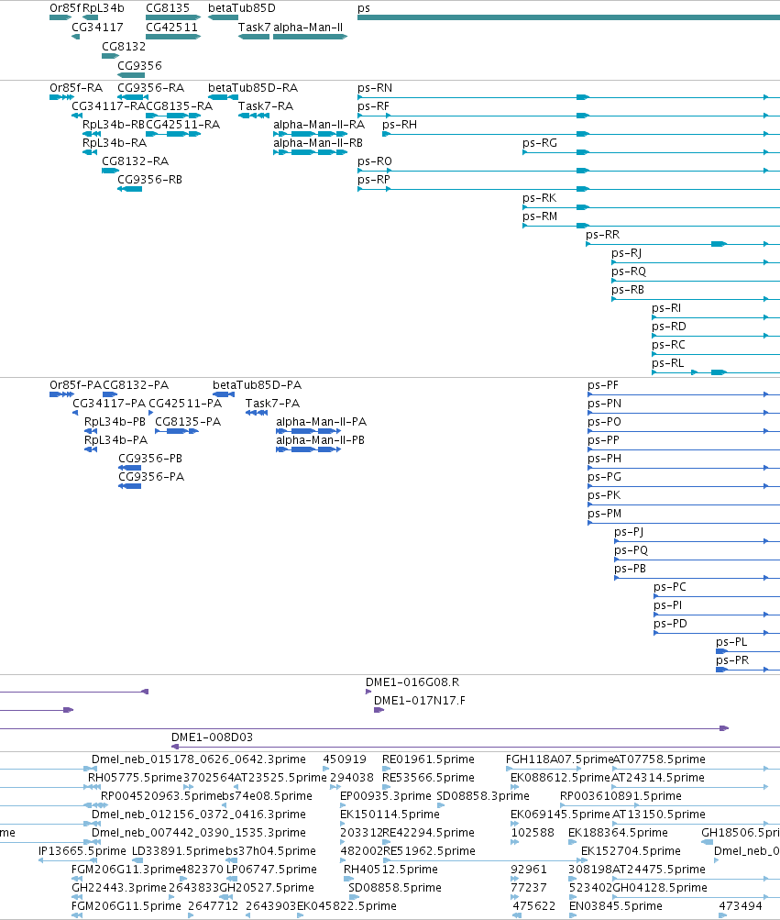The height and width of the screenshot is (920, 780).
Task: Click the ps-RF transcript
Action: point(568,116)
